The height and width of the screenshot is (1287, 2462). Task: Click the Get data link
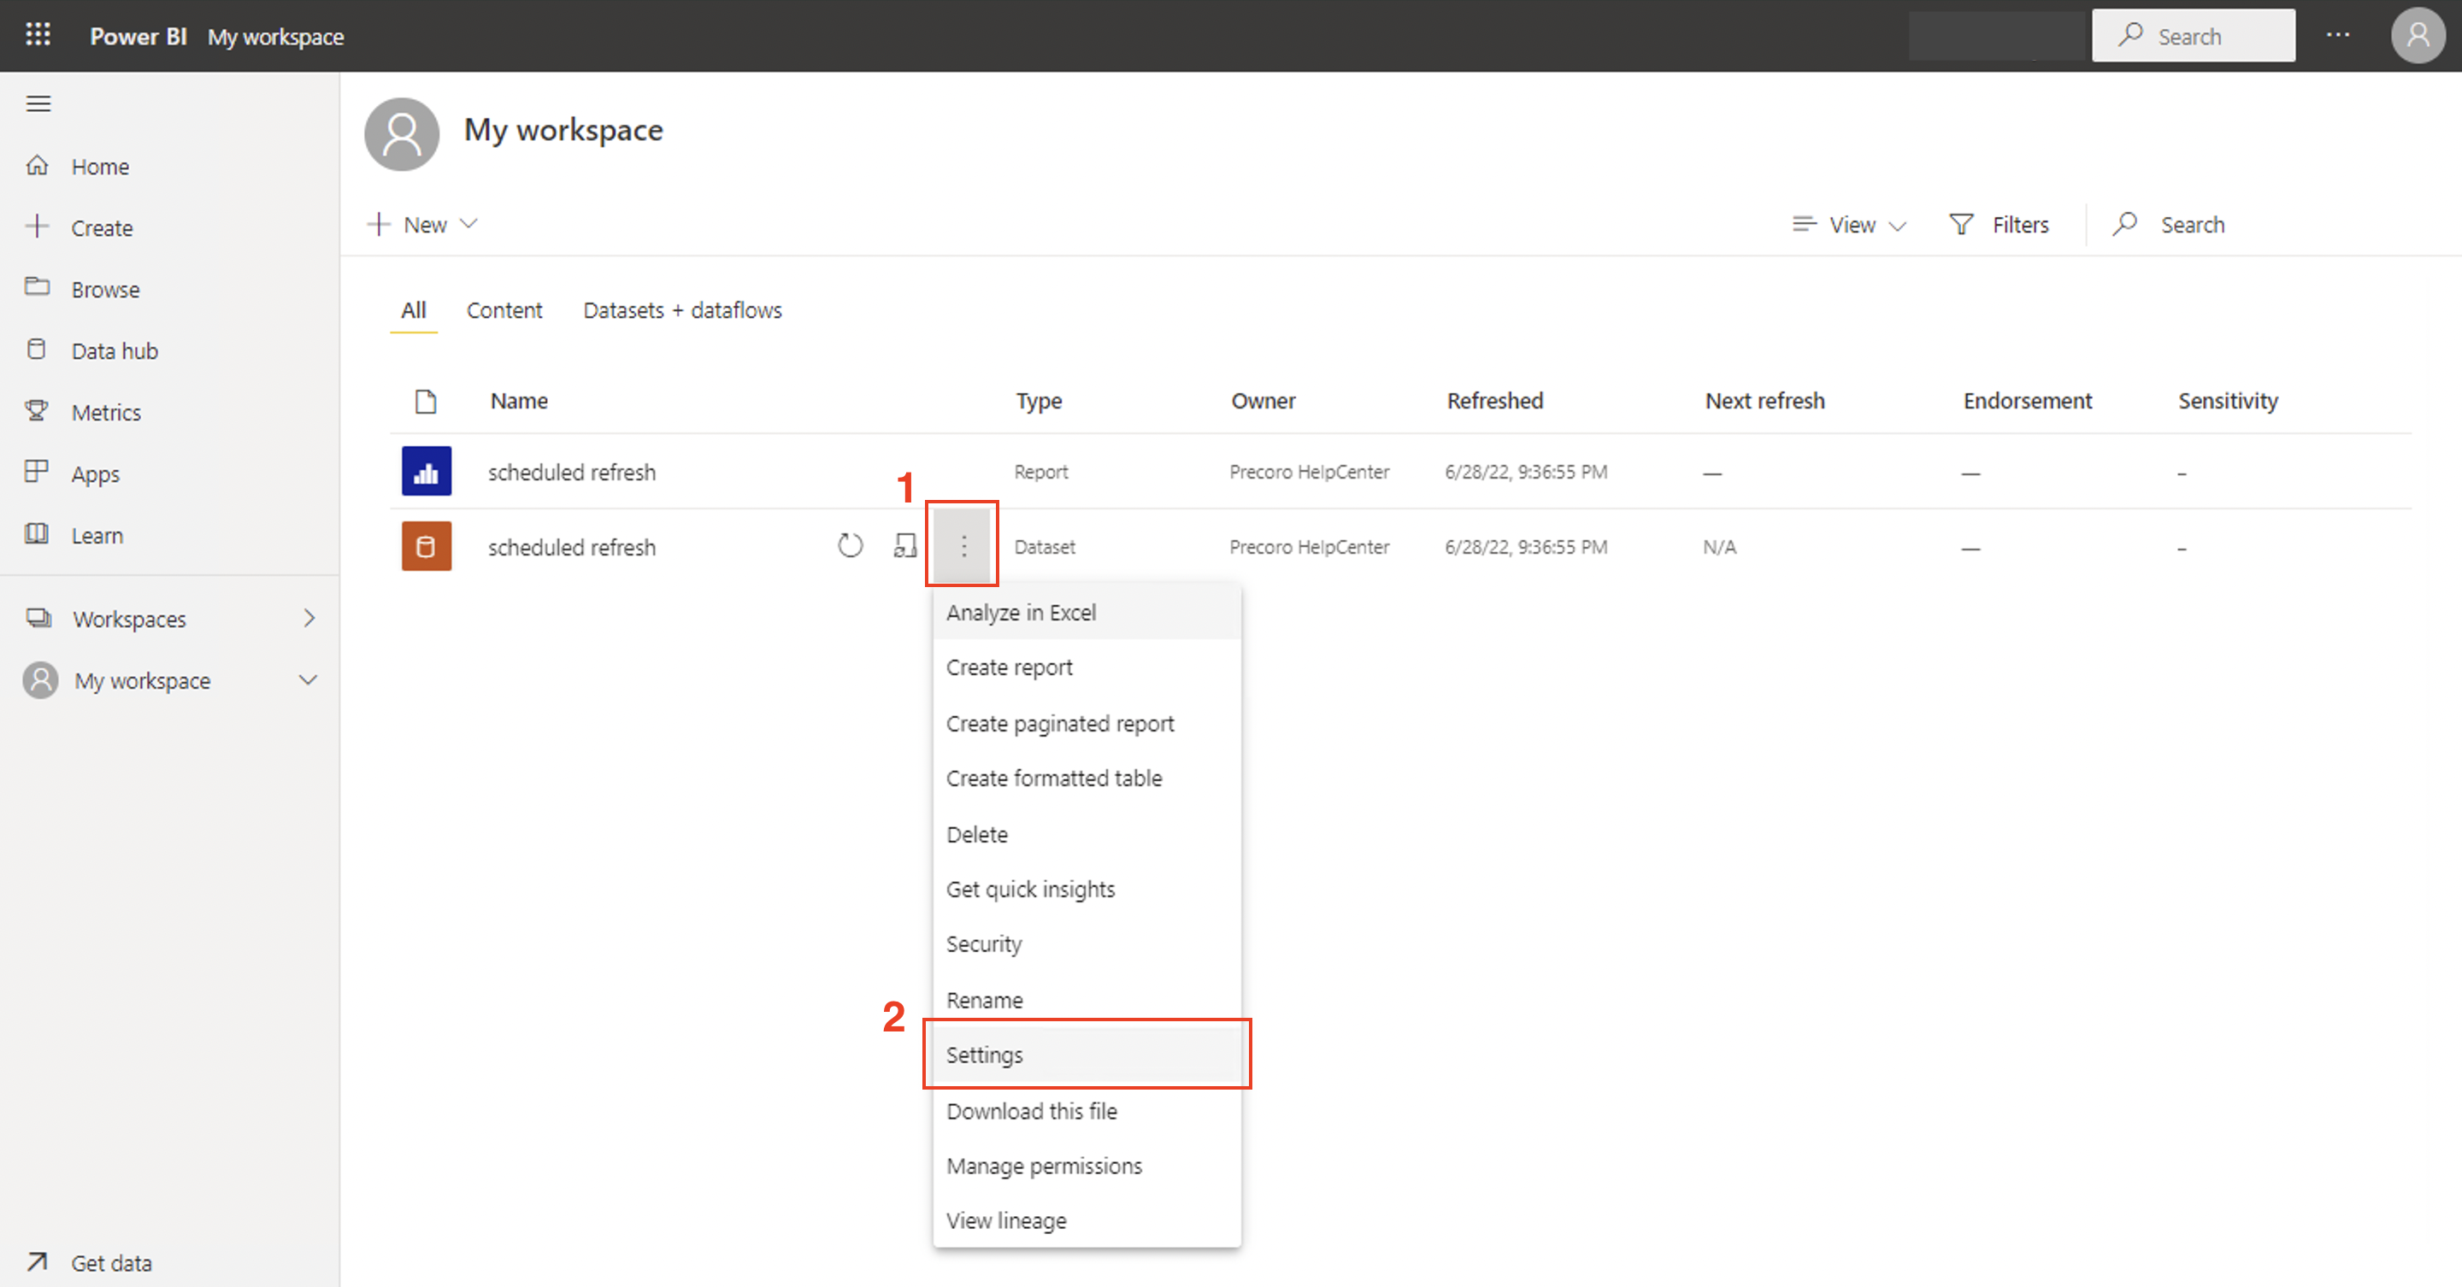point(111,1262)
